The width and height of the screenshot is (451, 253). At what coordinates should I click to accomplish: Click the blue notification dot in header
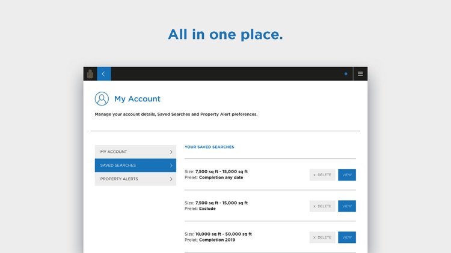(346, 74)
